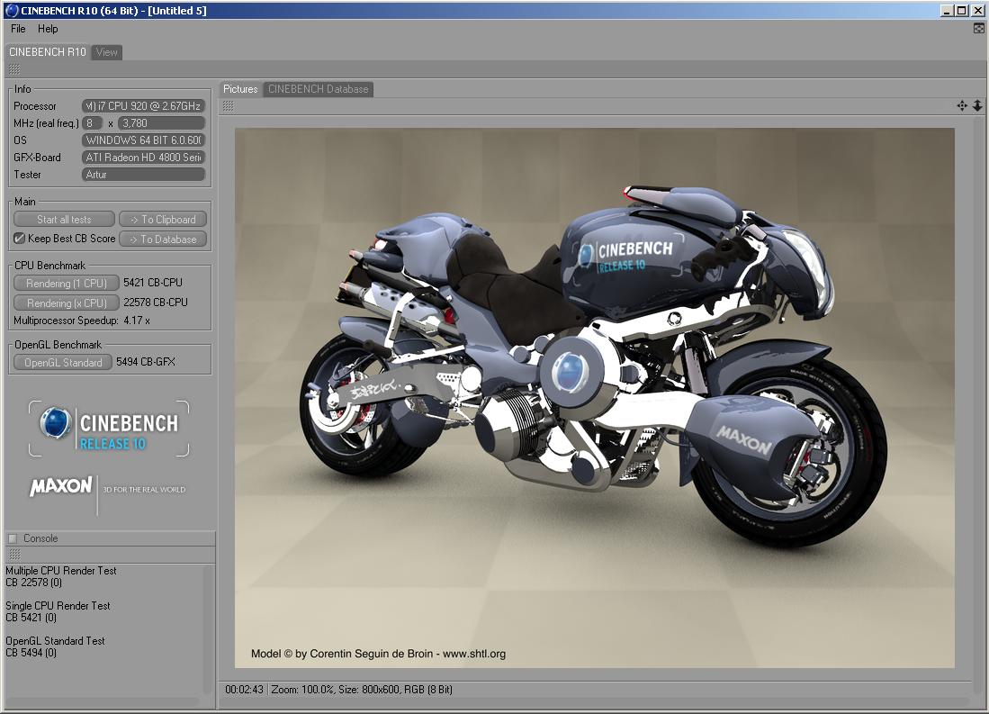The height and width of the screenshot is (714, 989).
Task: Toggle the Keep Best CB Score checkbox
Action: [x=20, y=239]
